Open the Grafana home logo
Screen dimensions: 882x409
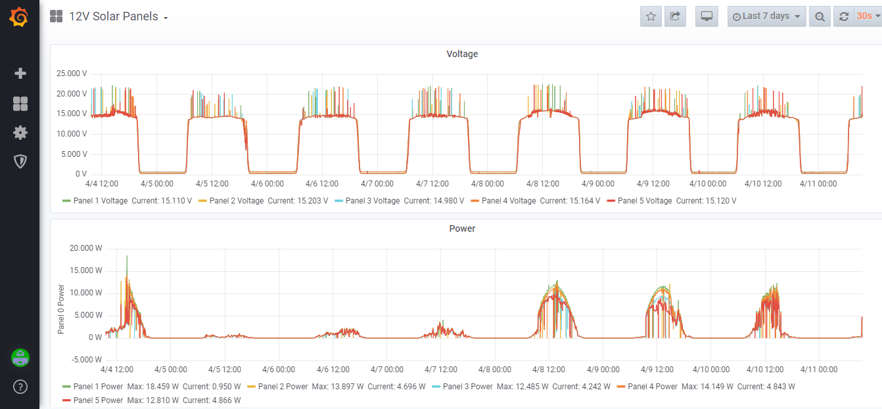tap(19, 17)
